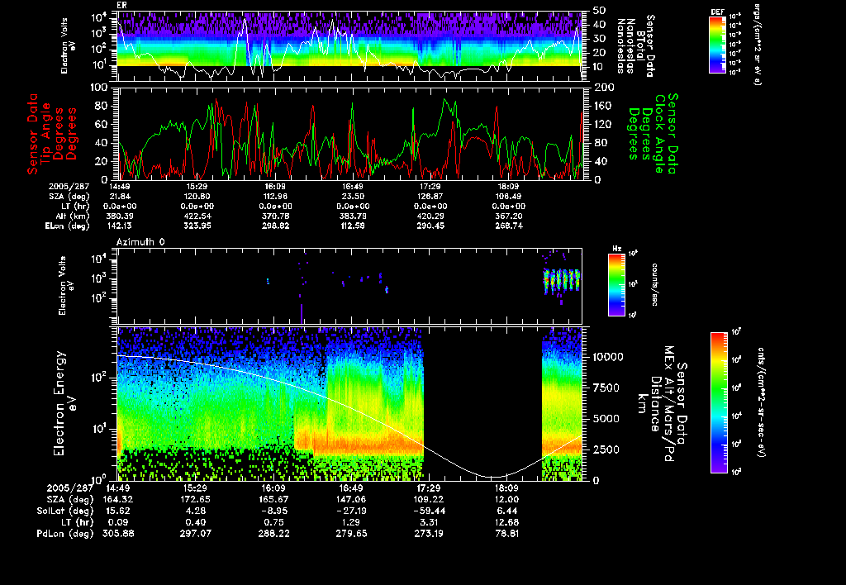Select SZA value 172.65
The image size is (846, 585).
pos(195,500)
